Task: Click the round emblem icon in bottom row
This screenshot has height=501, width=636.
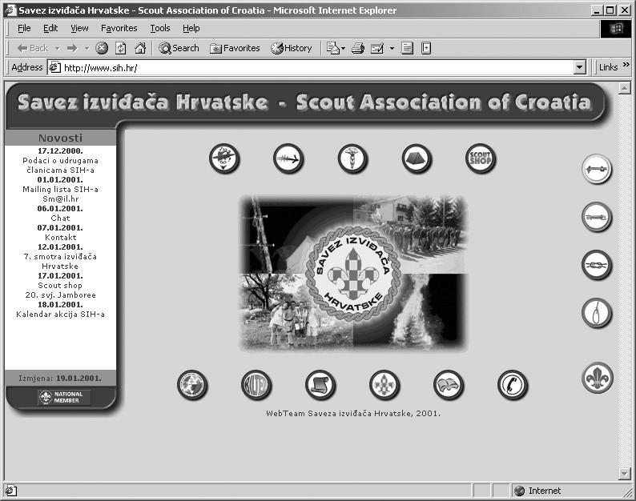Action: [192, 385]
